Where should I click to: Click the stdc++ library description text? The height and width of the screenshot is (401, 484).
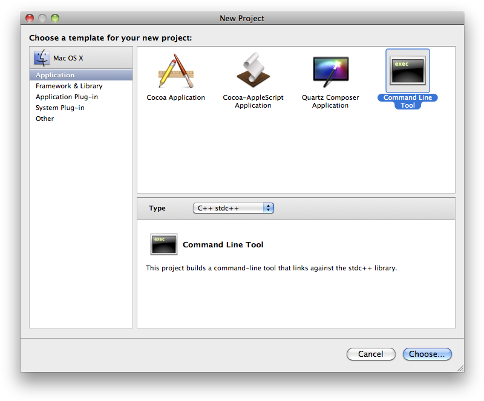click(x=271, y=268)
